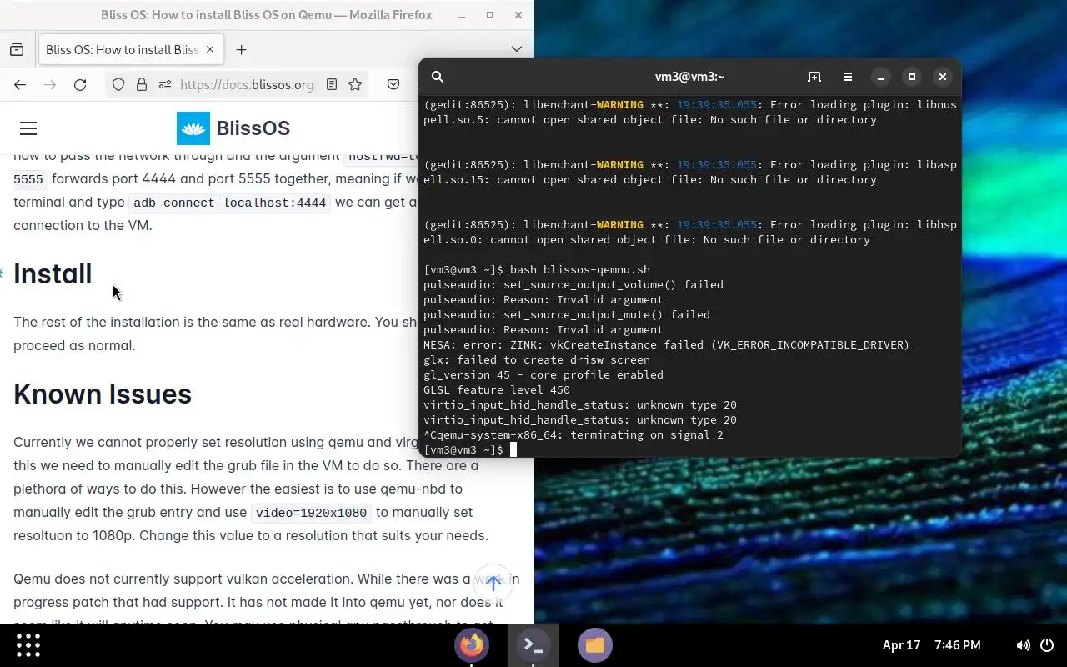Screen dimensions: 1067x667
Task: Go forward one page in Firefox
Action: [x=50, y=84]
